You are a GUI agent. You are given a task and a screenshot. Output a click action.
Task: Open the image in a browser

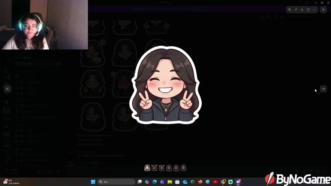click(x=308, y=10)
